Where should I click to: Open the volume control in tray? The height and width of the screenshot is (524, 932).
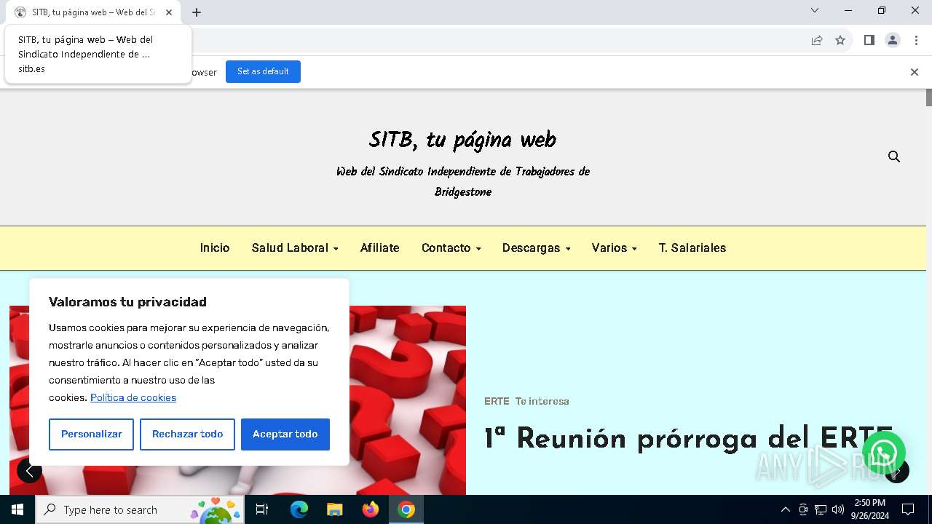(x=838, y=509)
